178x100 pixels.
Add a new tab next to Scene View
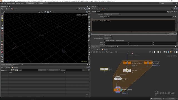pyautogui.click(x=9, y=6)
